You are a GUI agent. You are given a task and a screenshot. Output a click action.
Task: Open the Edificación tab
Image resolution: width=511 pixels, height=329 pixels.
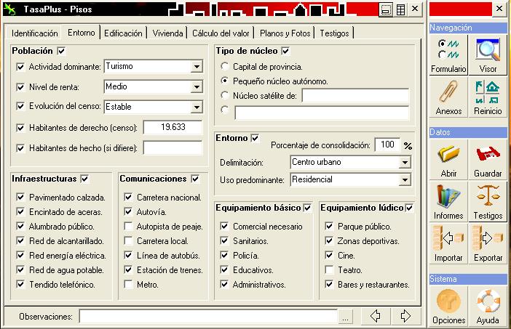click(123, 33)
